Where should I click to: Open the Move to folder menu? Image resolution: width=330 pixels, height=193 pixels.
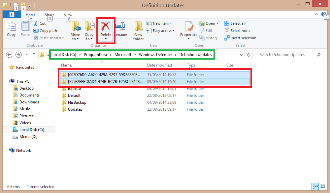click(75, 31)
